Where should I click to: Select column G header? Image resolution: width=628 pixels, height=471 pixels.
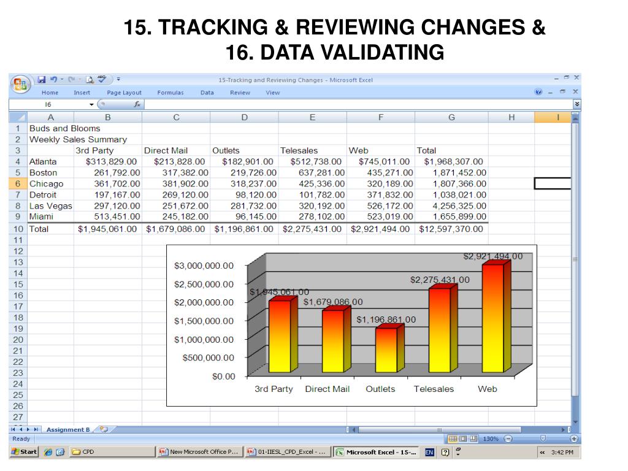[451, 117]
